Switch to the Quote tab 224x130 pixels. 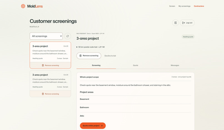[x=135, y=65]
